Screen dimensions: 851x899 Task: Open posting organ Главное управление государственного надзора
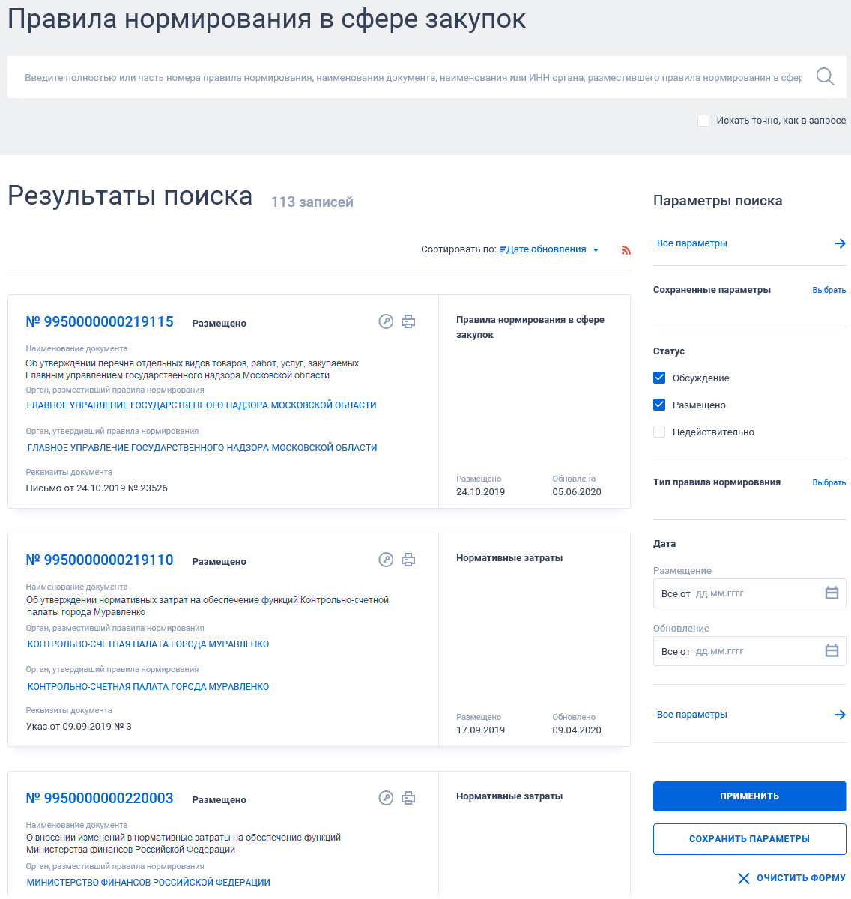point(202,405)
